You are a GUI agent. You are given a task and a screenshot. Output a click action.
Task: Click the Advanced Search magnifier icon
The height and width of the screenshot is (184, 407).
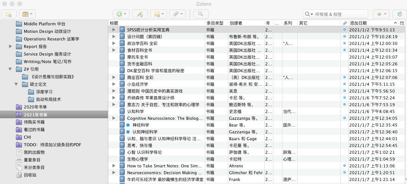pyautogui.click(x=200, y=14)
